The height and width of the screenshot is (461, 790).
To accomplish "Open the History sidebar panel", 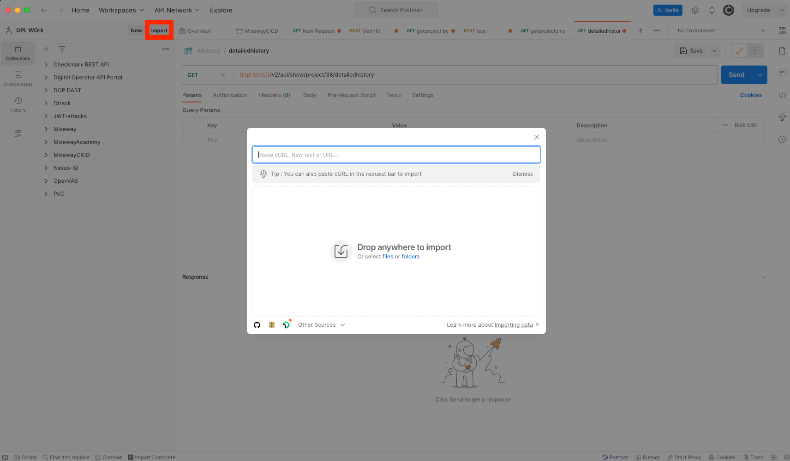I will (x=18, y=105).
